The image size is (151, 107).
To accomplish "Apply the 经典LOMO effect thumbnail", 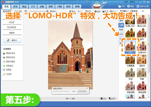I will (x=130, y=21).
